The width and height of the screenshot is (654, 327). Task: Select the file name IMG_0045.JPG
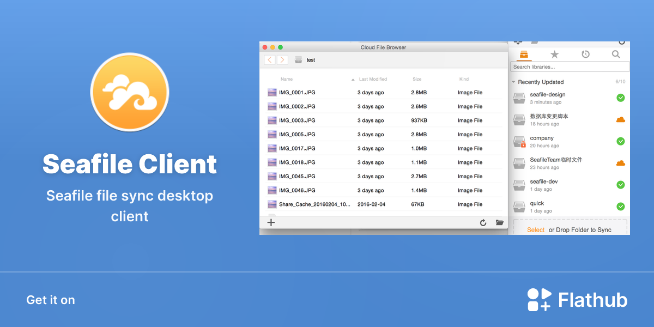tap(297, 177)
